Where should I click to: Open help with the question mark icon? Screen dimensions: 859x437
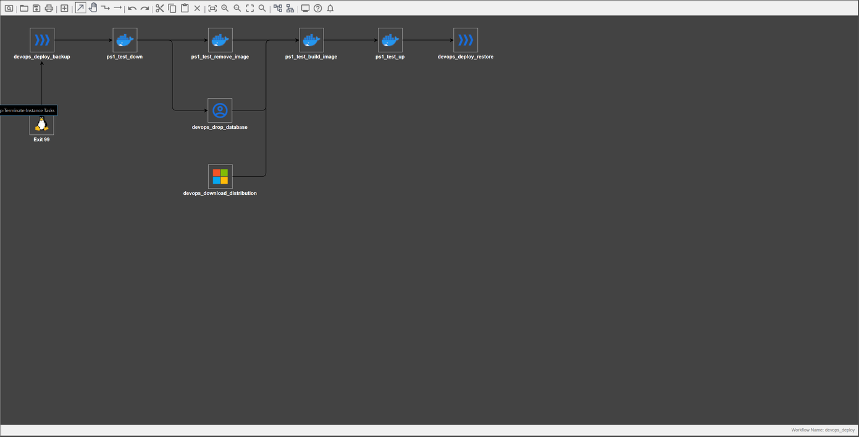[318, 9]
